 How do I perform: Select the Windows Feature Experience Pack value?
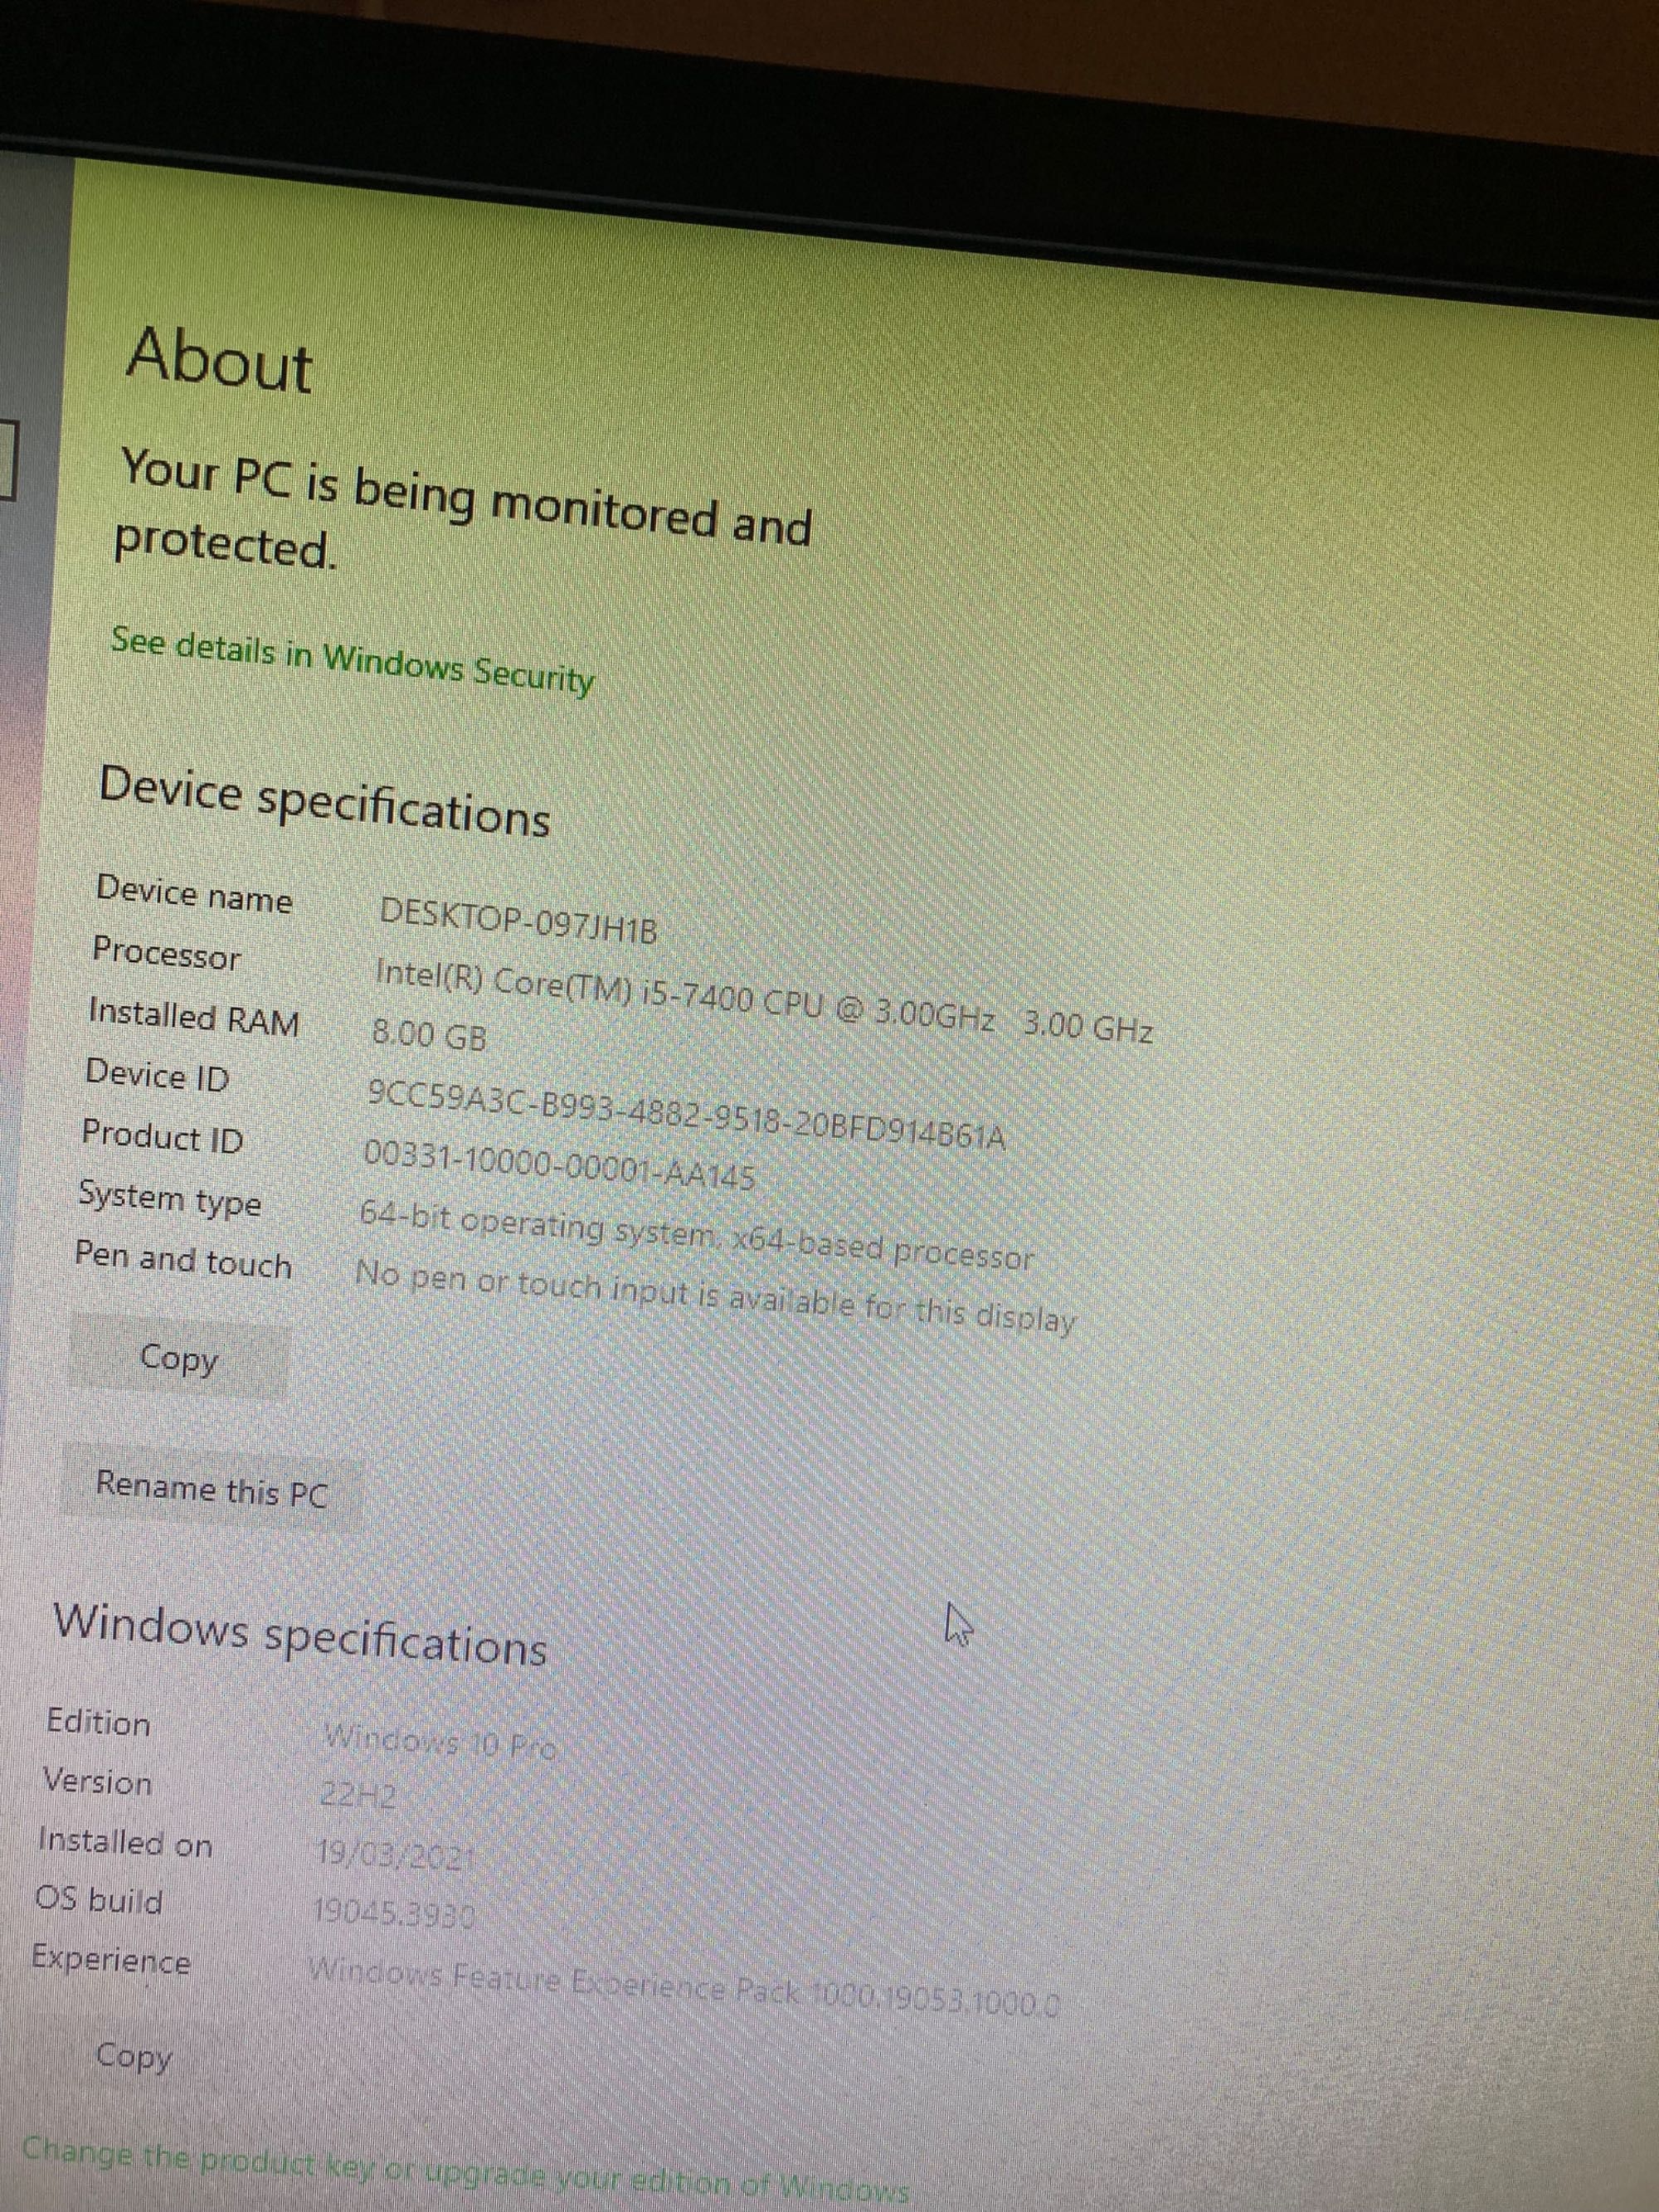click(x=686, y=1988)
